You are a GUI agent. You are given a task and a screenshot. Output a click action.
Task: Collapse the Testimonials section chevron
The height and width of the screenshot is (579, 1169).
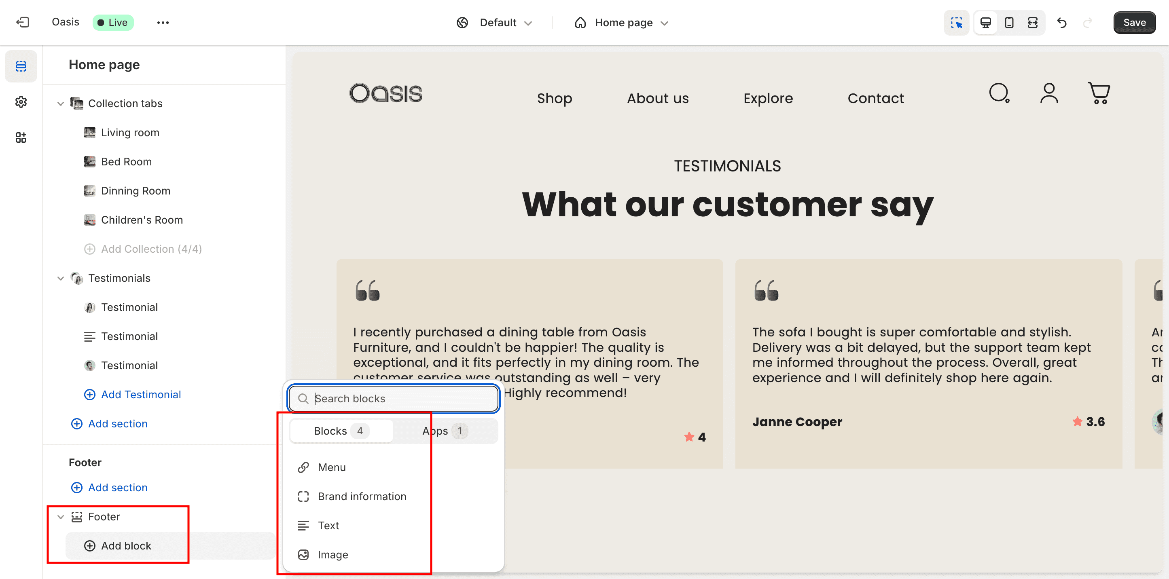(x=60, y=278)
